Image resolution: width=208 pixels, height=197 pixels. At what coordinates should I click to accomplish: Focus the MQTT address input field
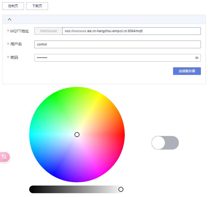132,31
